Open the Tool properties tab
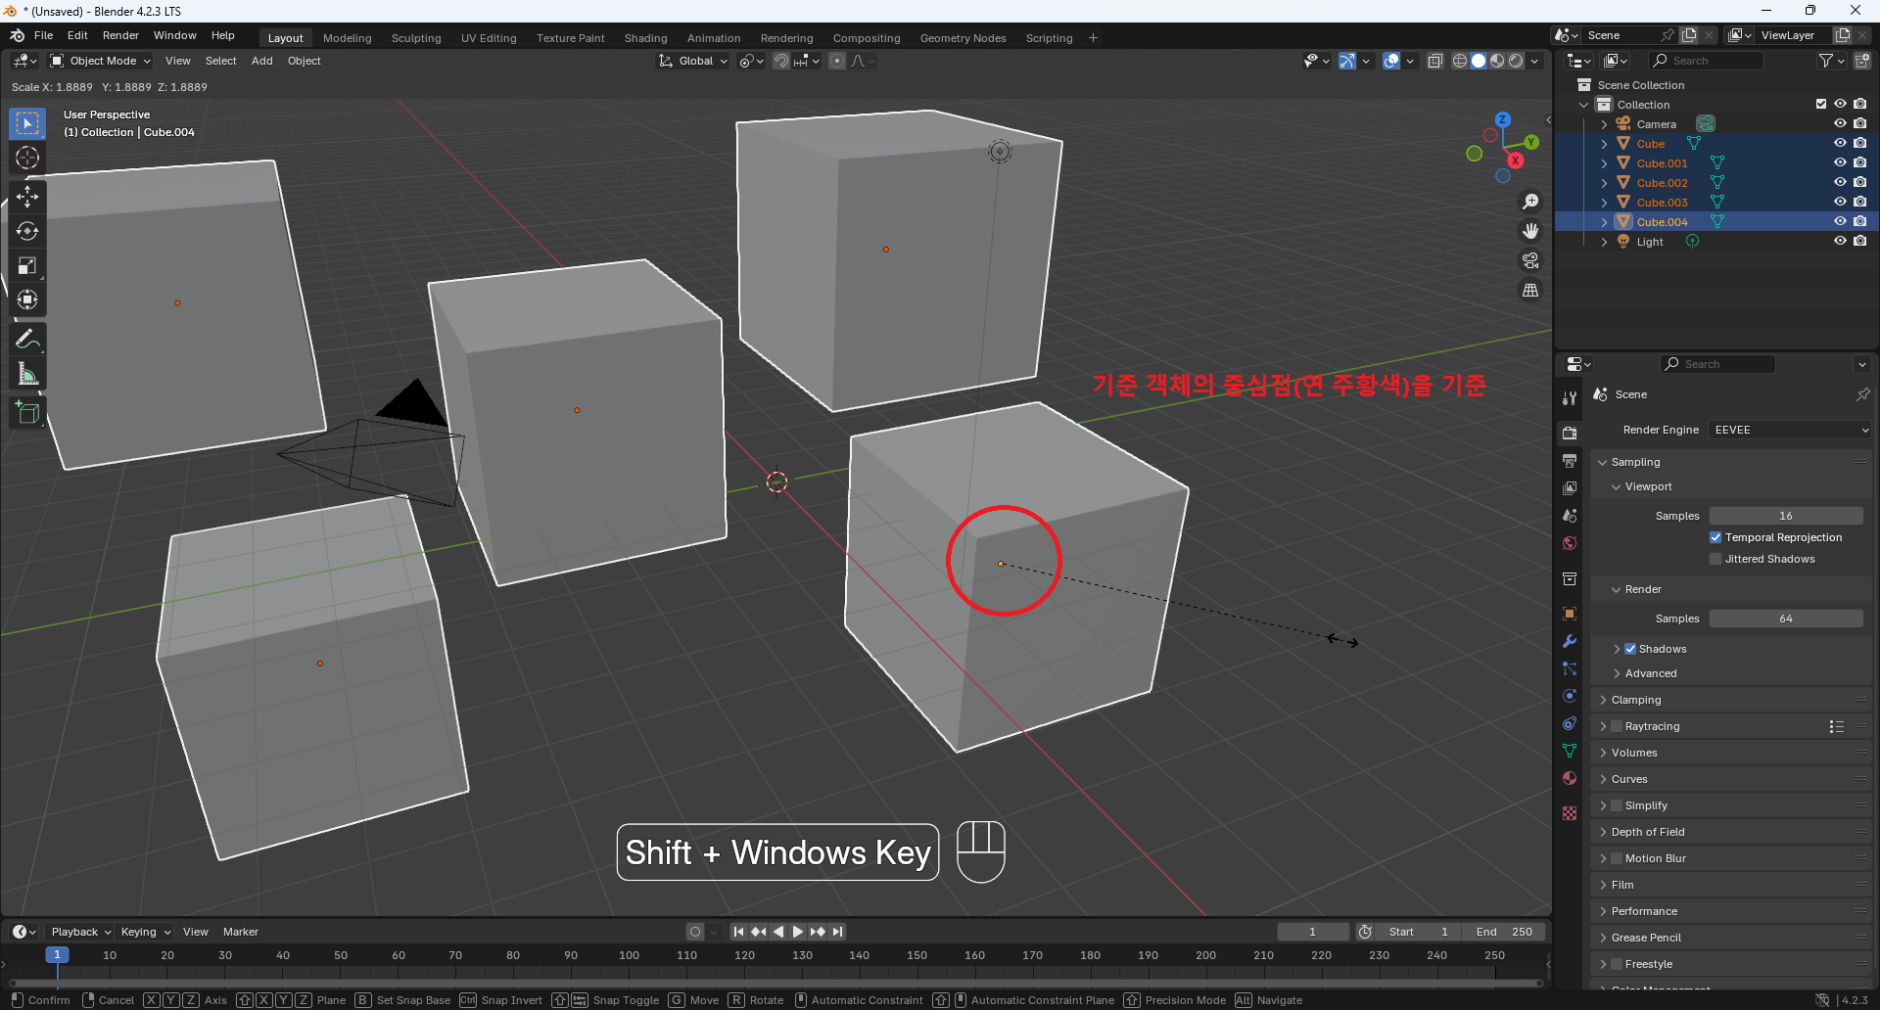 point(1570,398)
